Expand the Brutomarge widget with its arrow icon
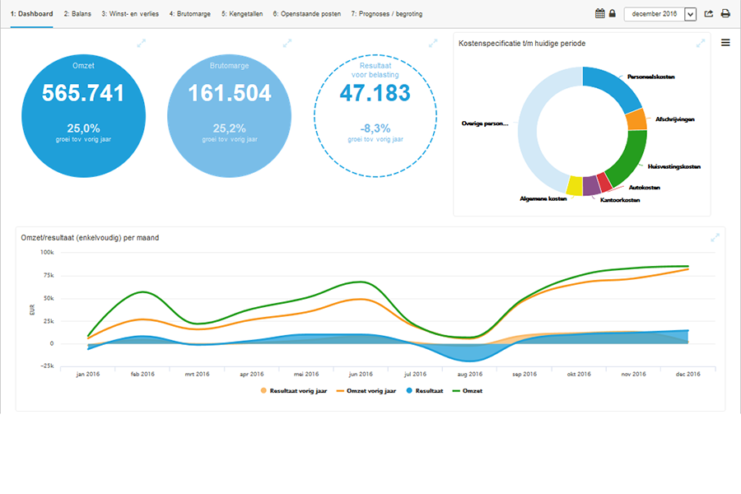 pos(287,43)
